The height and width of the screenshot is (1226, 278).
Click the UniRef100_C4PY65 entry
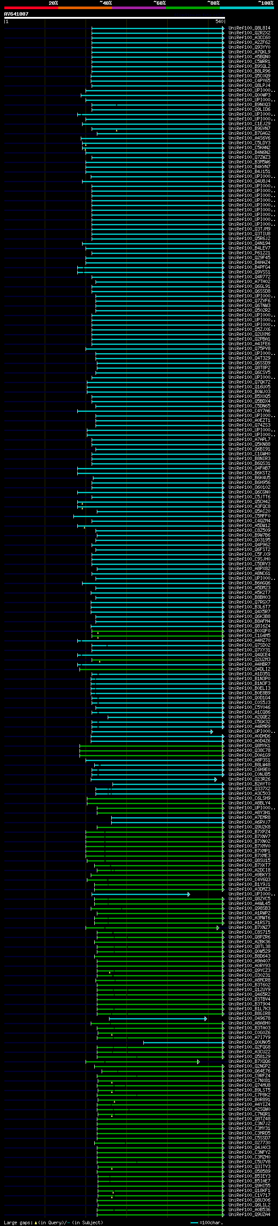(249, 80)
